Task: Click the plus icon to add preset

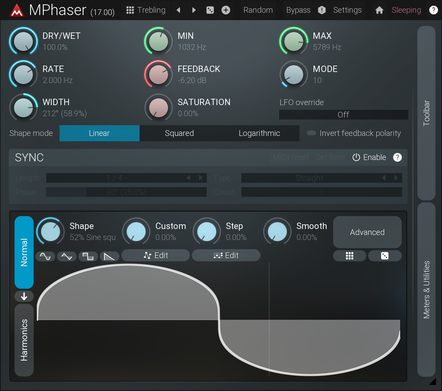Action: pos(226,10)
